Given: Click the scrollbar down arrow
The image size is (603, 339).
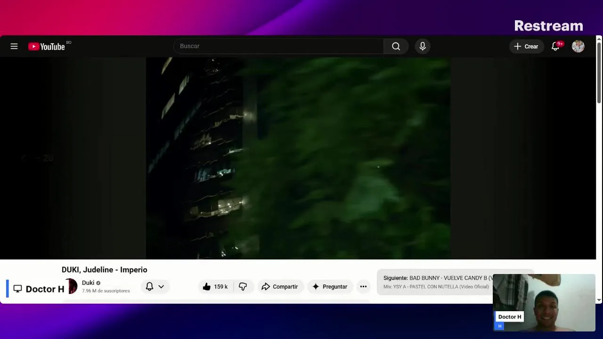Looking at the screenshot, I should point(599,300).
